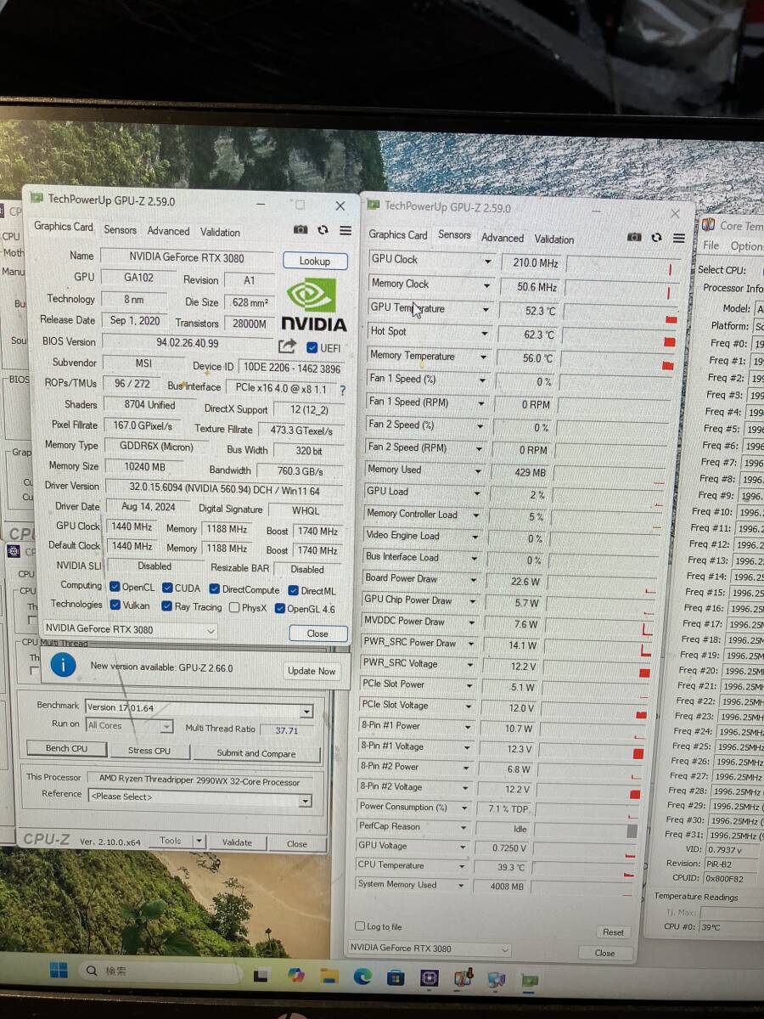Switch to Validation tab in left GPU-Z window

220,232
